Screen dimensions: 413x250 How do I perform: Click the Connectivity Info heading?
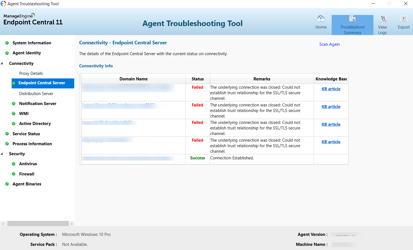point(96,66)
